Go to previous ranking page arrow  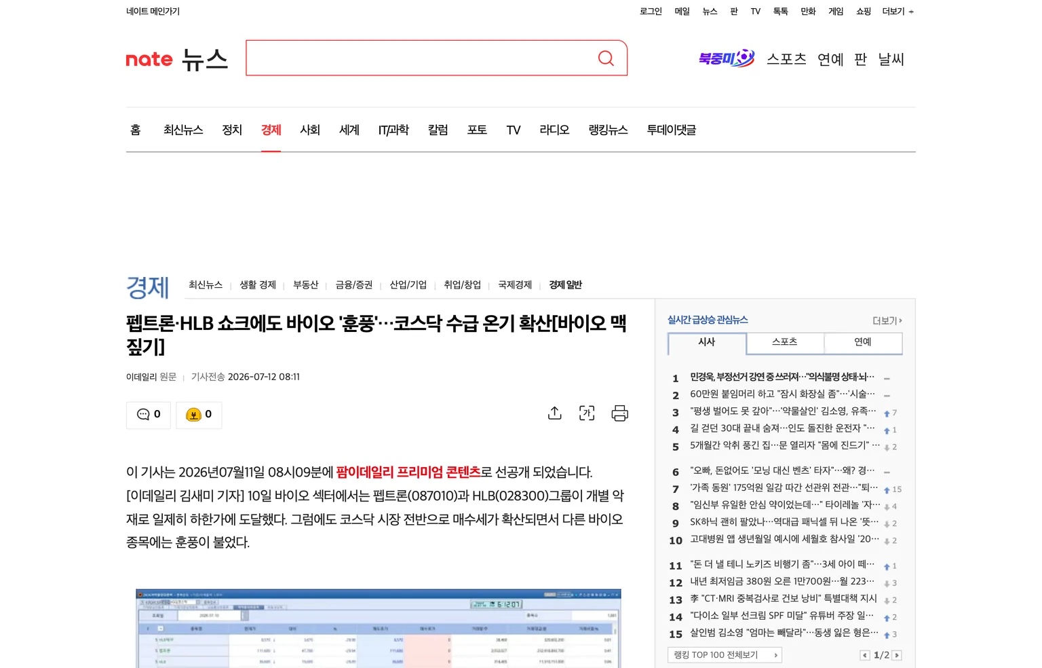coord(865,655)
